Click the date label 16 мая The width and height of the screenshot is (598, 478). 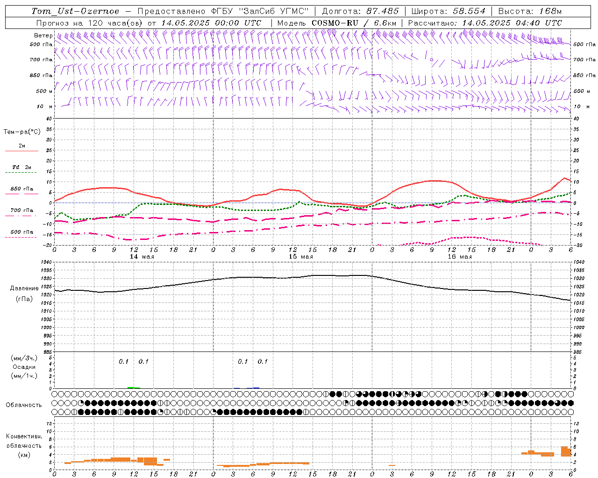click(x=460, y=257)
